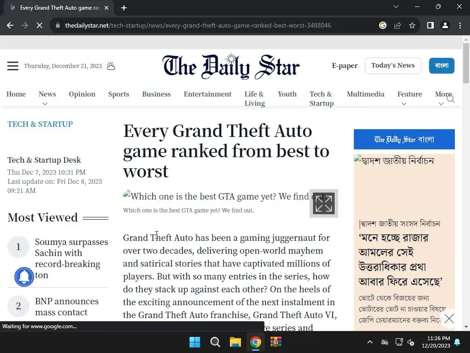
Task: Open Life & Living section
Action: (x=255, y=98)
